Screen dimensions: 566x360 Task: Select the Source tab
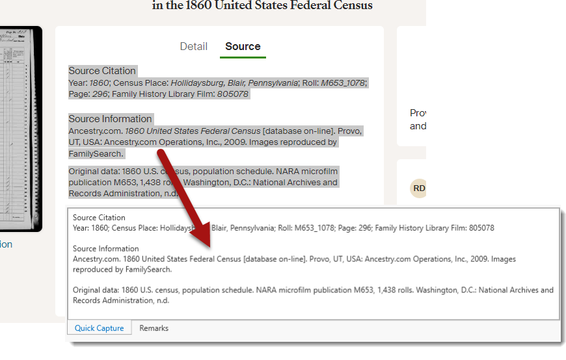(x=243, y=47)
